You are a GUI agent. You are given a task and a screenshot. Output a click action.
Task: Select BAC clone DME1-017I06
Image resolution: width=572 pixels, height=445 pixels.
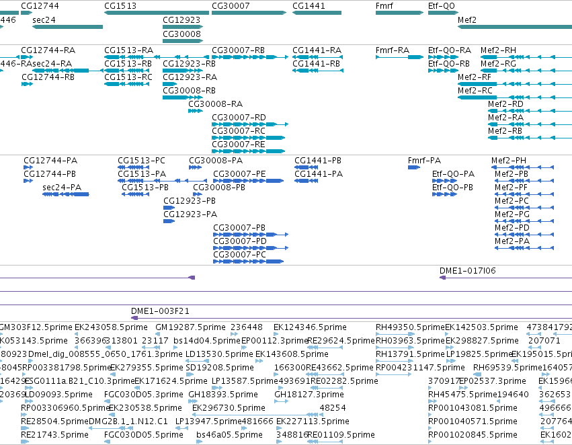(468, 271)
